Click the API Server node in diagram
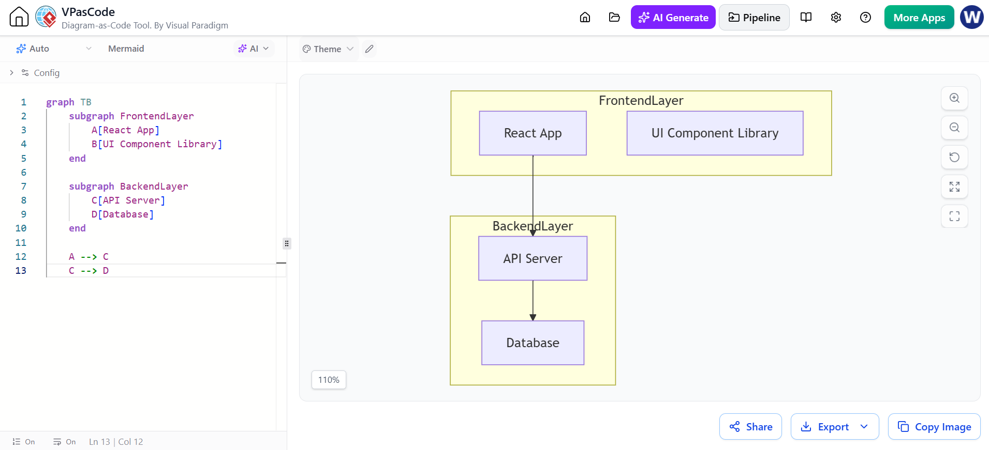 (533, 258)
